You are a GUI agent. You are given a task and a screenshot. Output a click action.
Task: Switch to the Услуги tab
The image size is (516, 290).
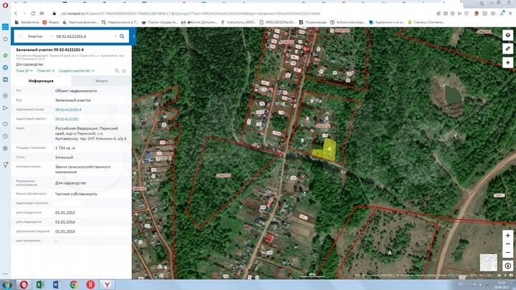pyautogui.click(x=101, y=82)
